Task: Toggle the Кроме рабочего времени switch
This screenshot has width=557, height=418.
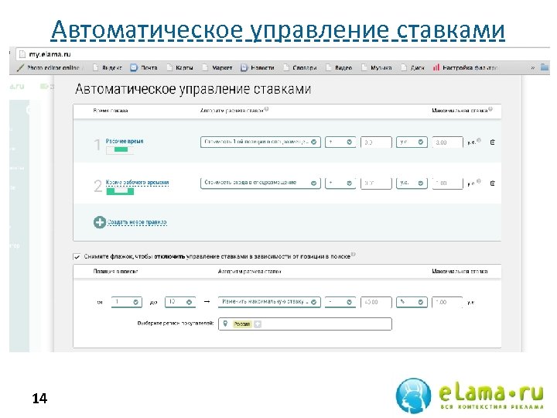Action: [120, 191]
